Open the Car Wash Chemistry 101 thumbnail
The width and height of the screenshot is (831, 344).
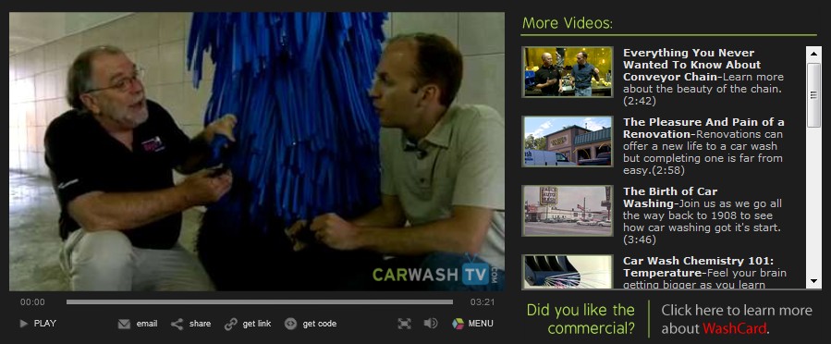click(x=567, y=272)
